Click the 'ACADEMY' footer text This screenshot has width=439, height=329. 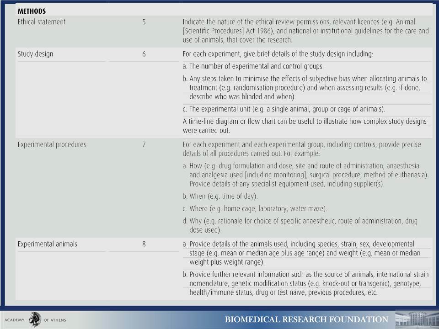pyautogui.click(x=14, y=320)
